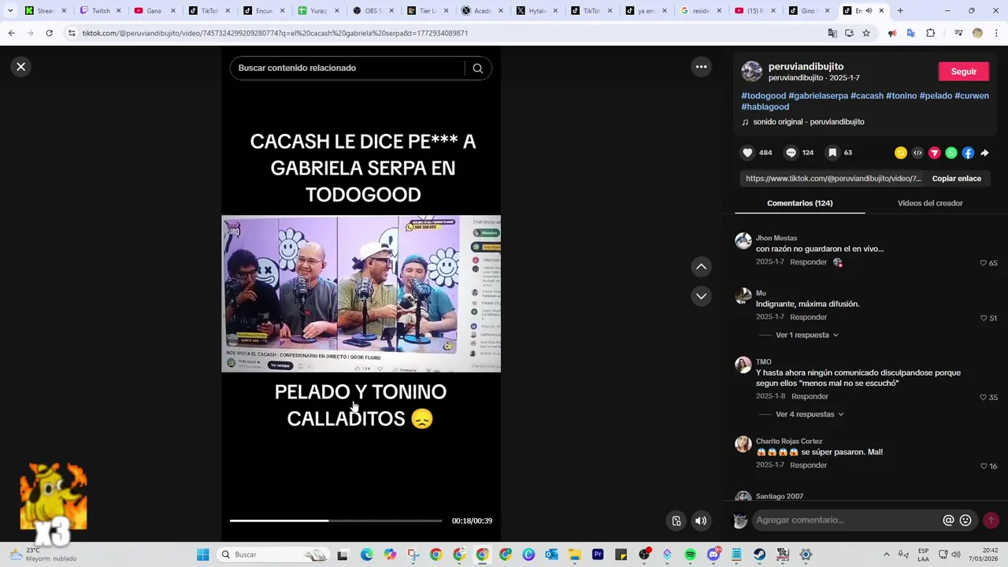The height and width of the screenshot is (567, 1008).
Task: Click the video progress bar
Action: pos(335,521)
